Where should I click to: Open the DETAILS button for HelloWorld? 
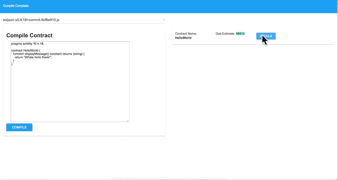pos(266,36)
